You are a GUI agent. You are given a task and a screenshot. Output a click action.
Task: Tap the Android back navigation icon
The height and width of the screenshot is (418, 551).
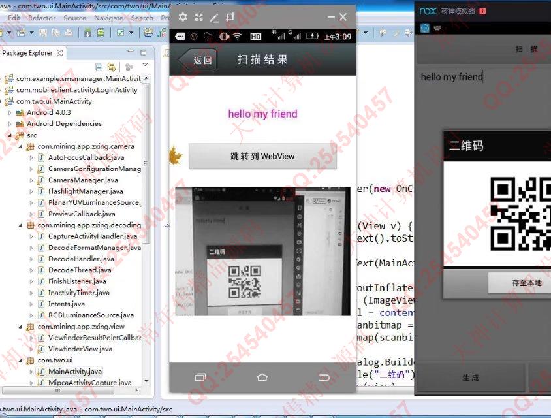click(324, 378)
